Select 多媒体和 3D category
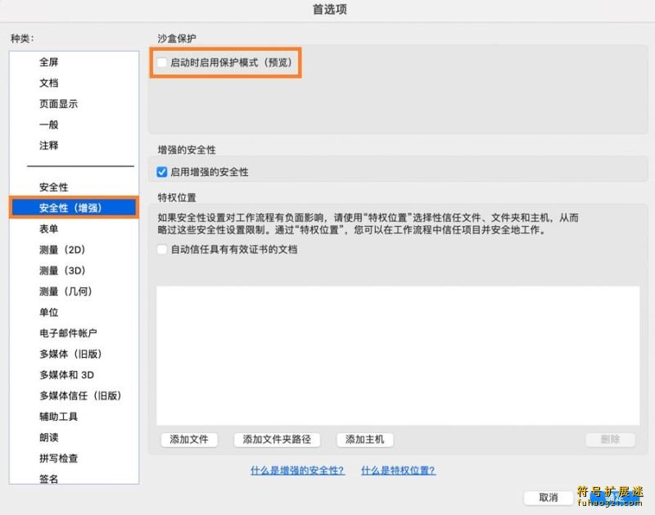Image resolution: width=655 pixels, height=515 pixels. pyautogui.click(x=67, y=375)
